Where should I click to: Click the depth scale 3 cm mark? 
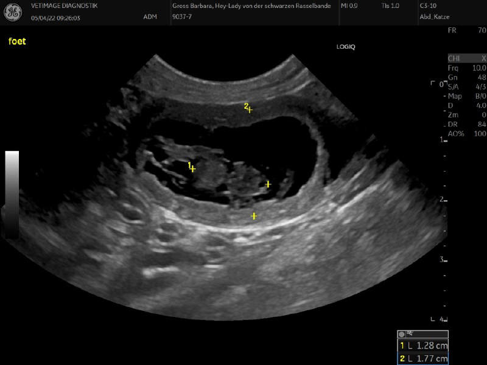pyautogui.click(x=443, y=260)
